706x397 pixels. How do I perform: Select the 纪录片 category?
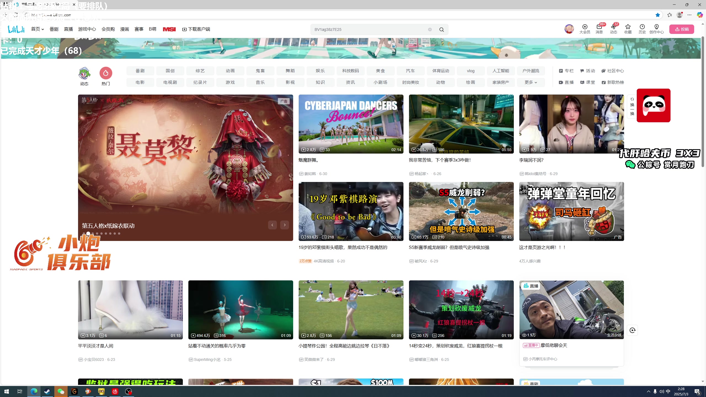(x=200, y=82)
